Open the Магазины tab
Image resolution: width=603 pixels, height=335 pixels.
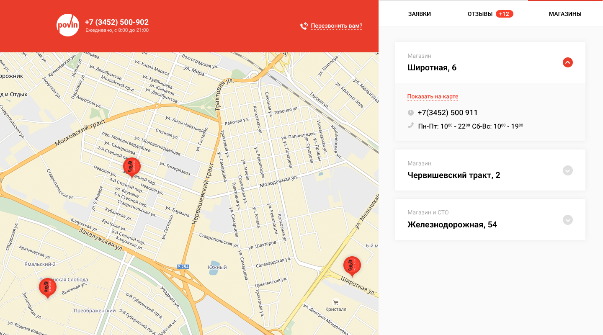click(565, 14)
